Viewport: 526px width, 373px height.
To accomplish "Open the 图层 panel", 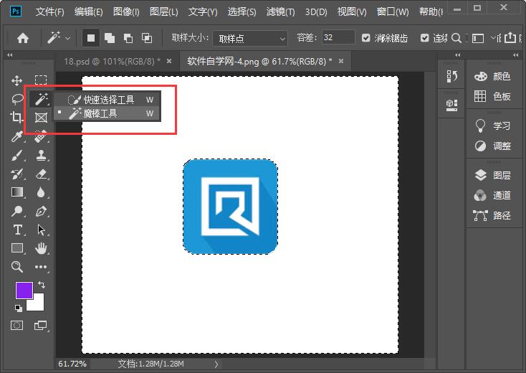I will click(492, 175).
